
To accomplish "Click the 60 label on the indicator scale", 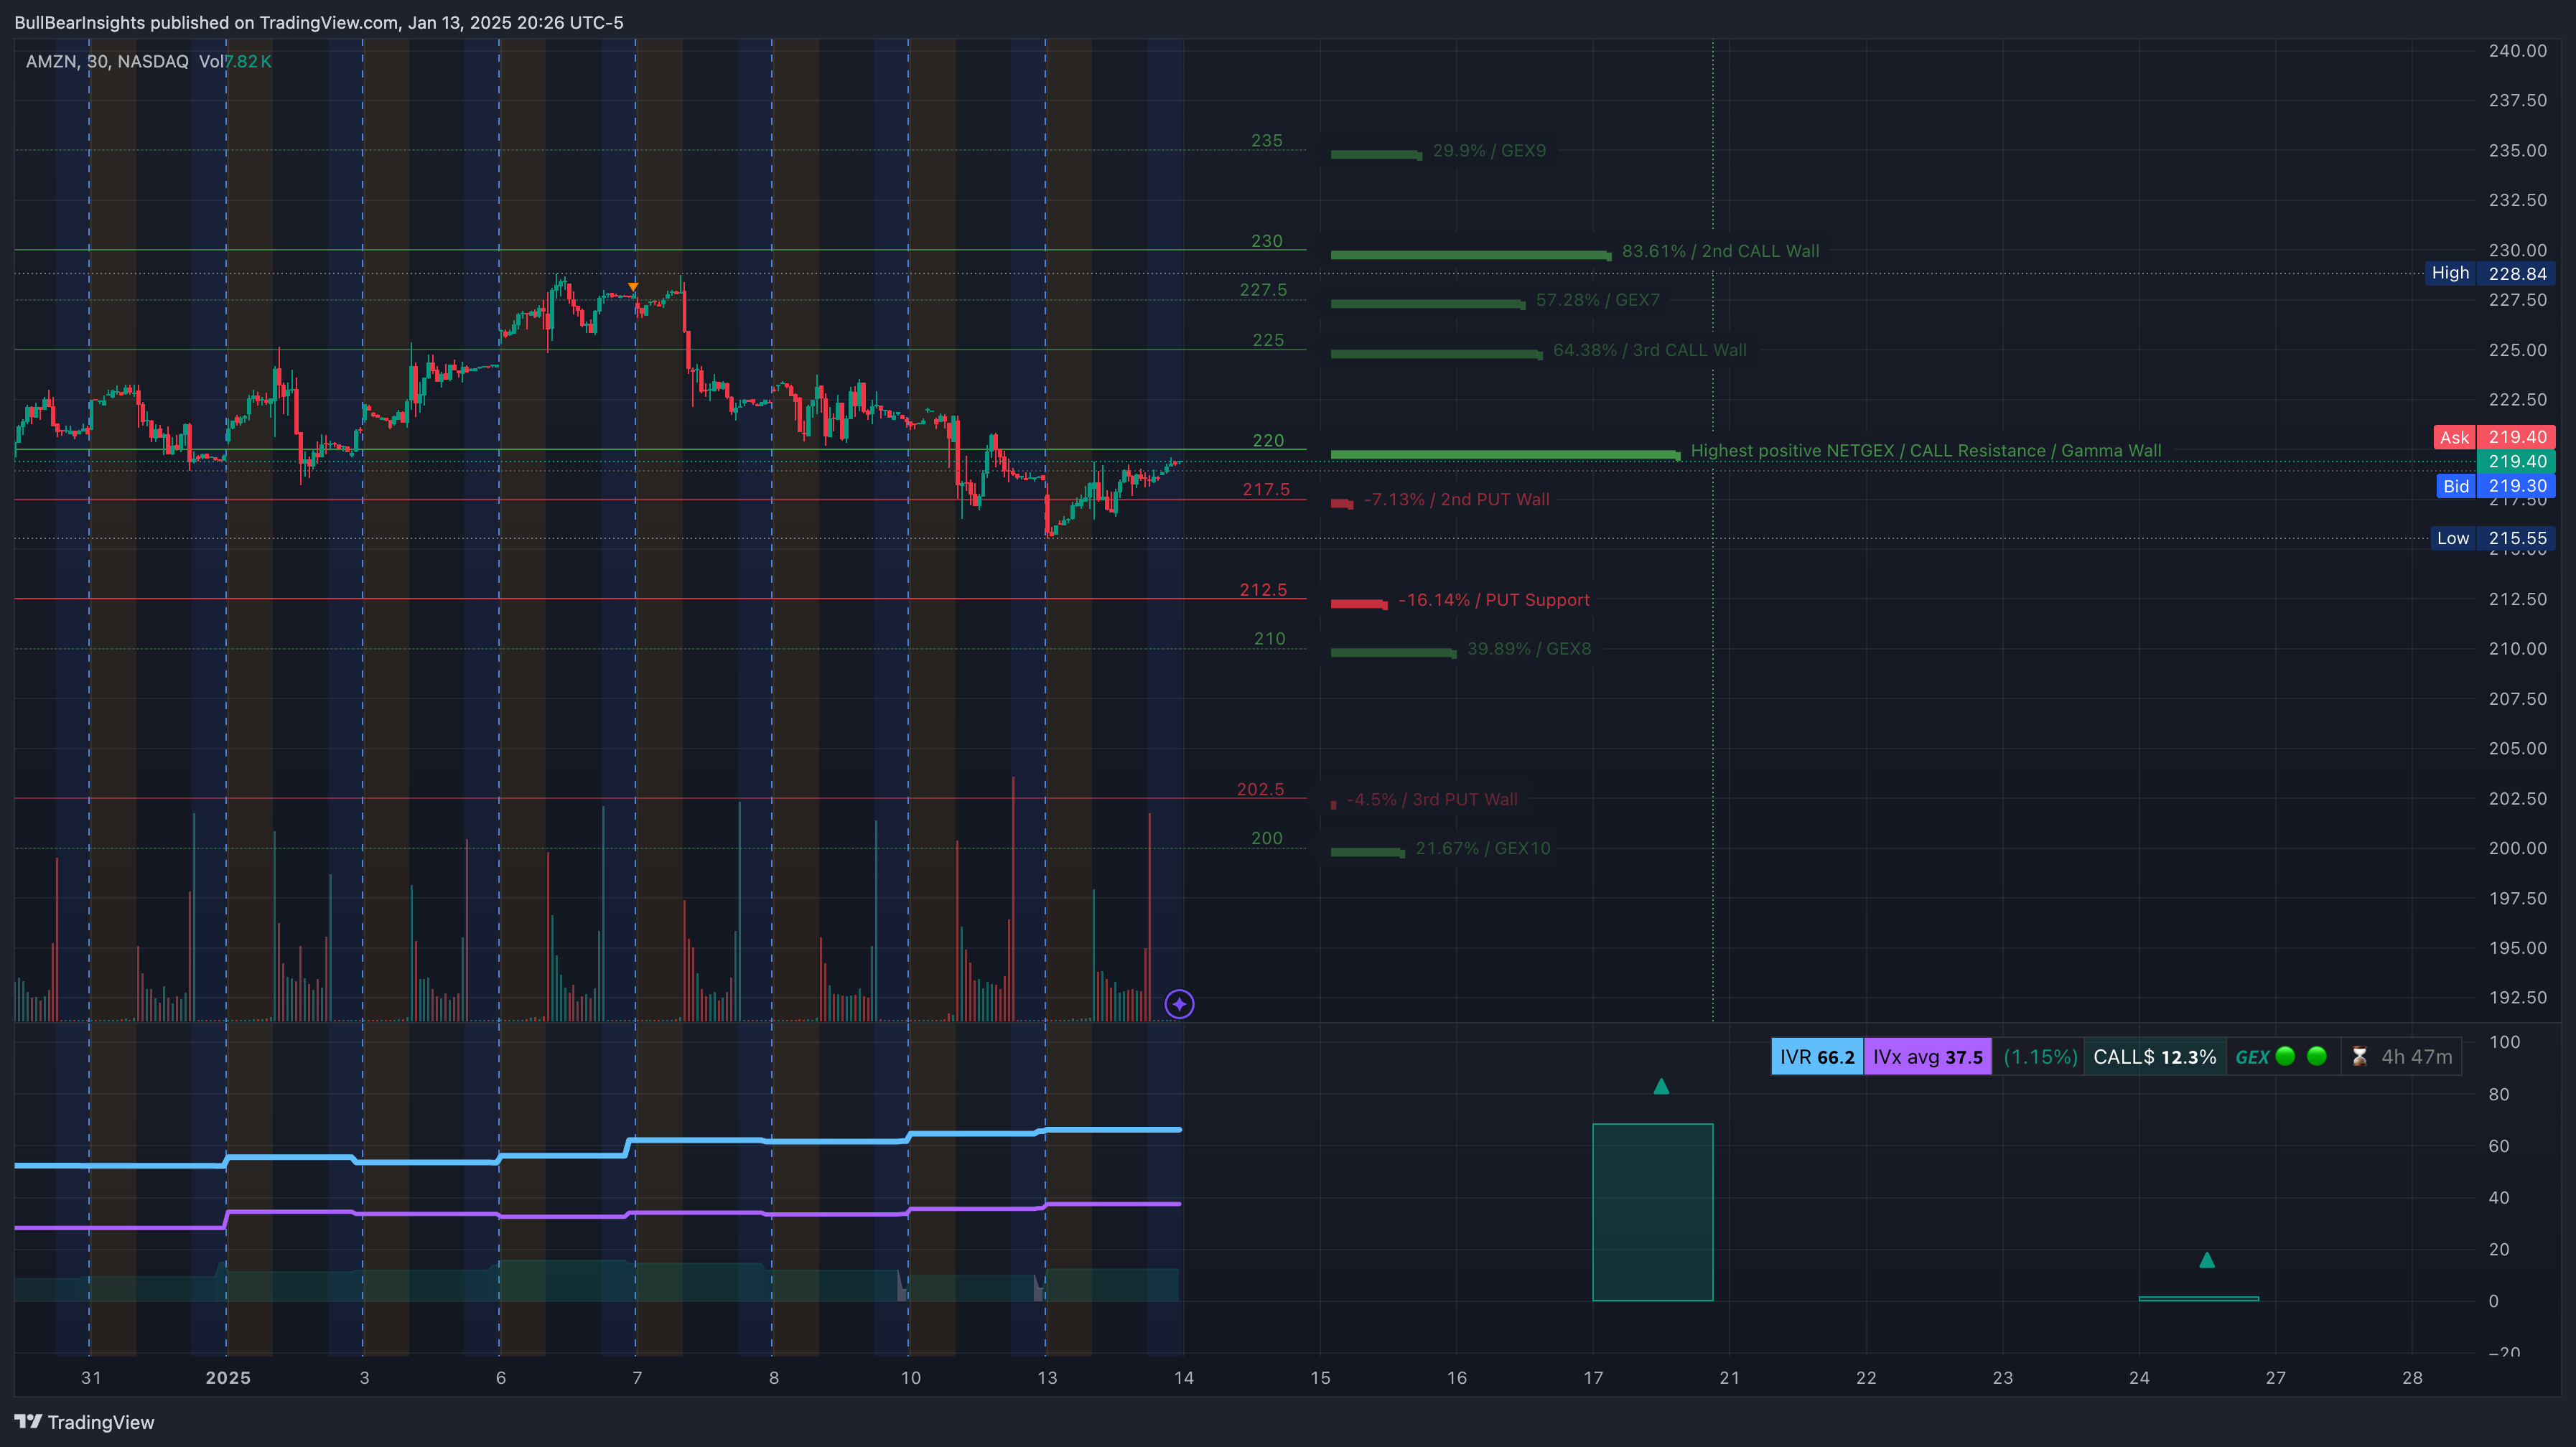I will click(2498, 1146).
